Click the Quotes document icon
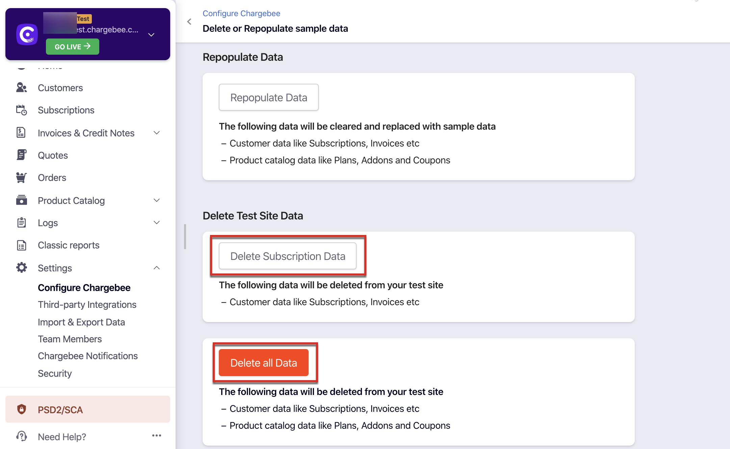Viewport: 730px width, 449px height. [x=22, y=155]
